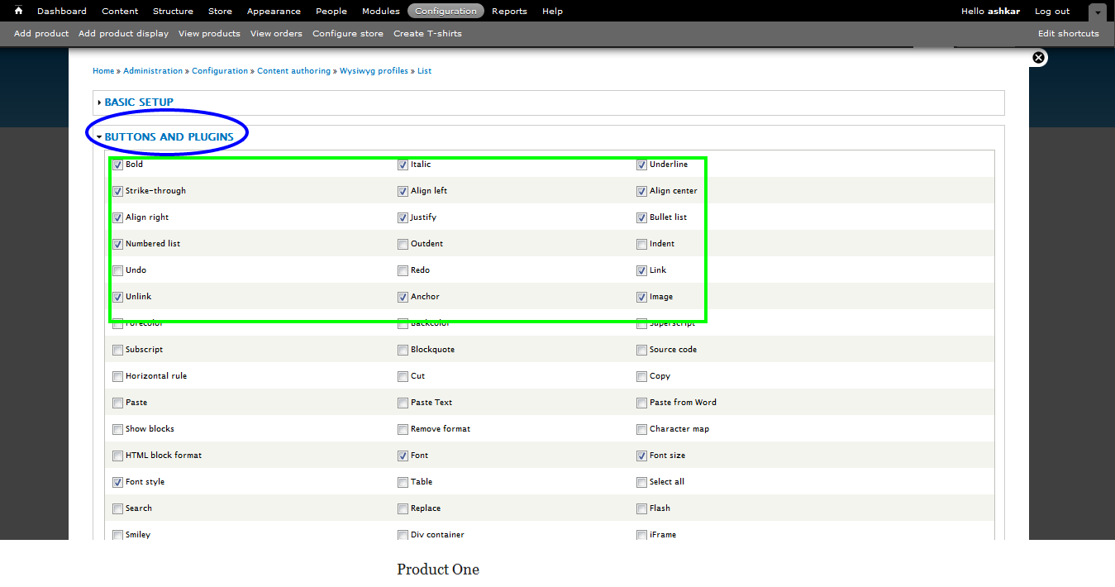The width and height of the screenshot is (1115, 587).
Task: Select the Add product shortcut
Action: tap(41, 33)
